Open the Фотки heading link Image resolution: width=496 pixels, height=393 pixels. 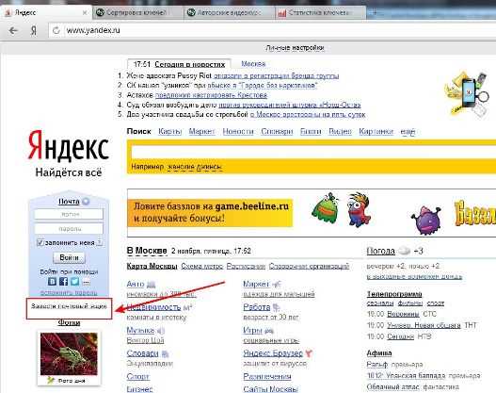click(x=69, y=322)
